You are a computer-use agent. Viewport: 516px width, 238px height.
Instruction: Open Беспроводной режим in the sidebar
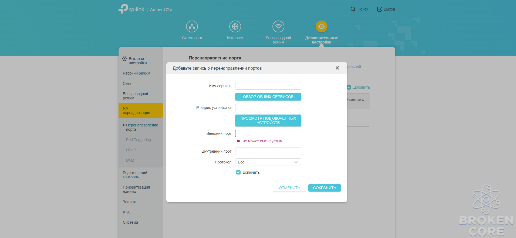[135, 96]
